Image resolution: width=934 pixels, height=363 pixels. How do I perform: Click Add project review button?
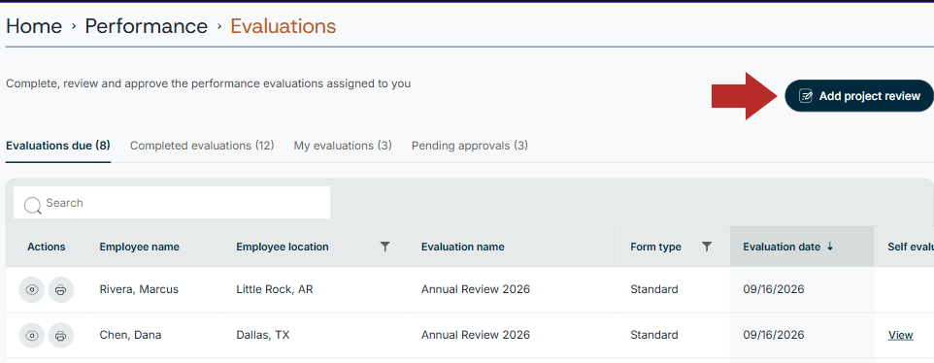pyautogui.click(x=859, y=96)
